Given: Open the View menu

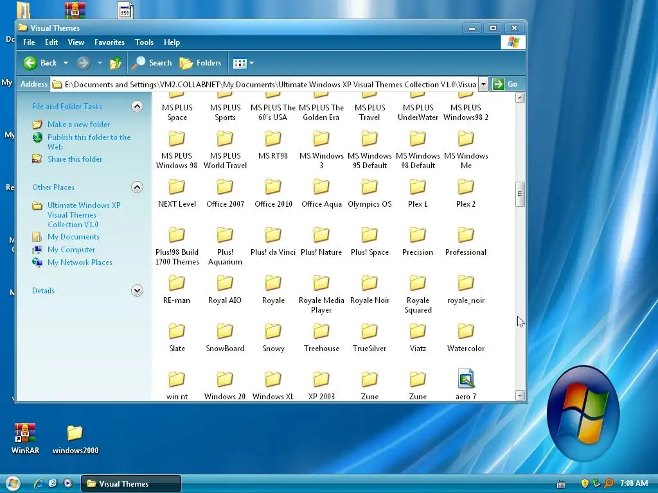Looking at the screenshot, I should tap(76, 42).
